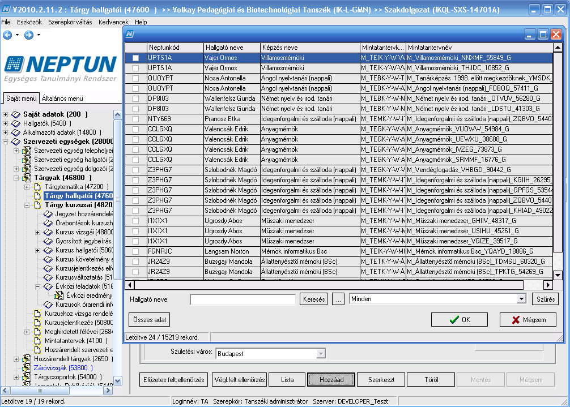
Task: Tick checkbox for Vendégfogadás VHBGD row
Action: (135, 170)
